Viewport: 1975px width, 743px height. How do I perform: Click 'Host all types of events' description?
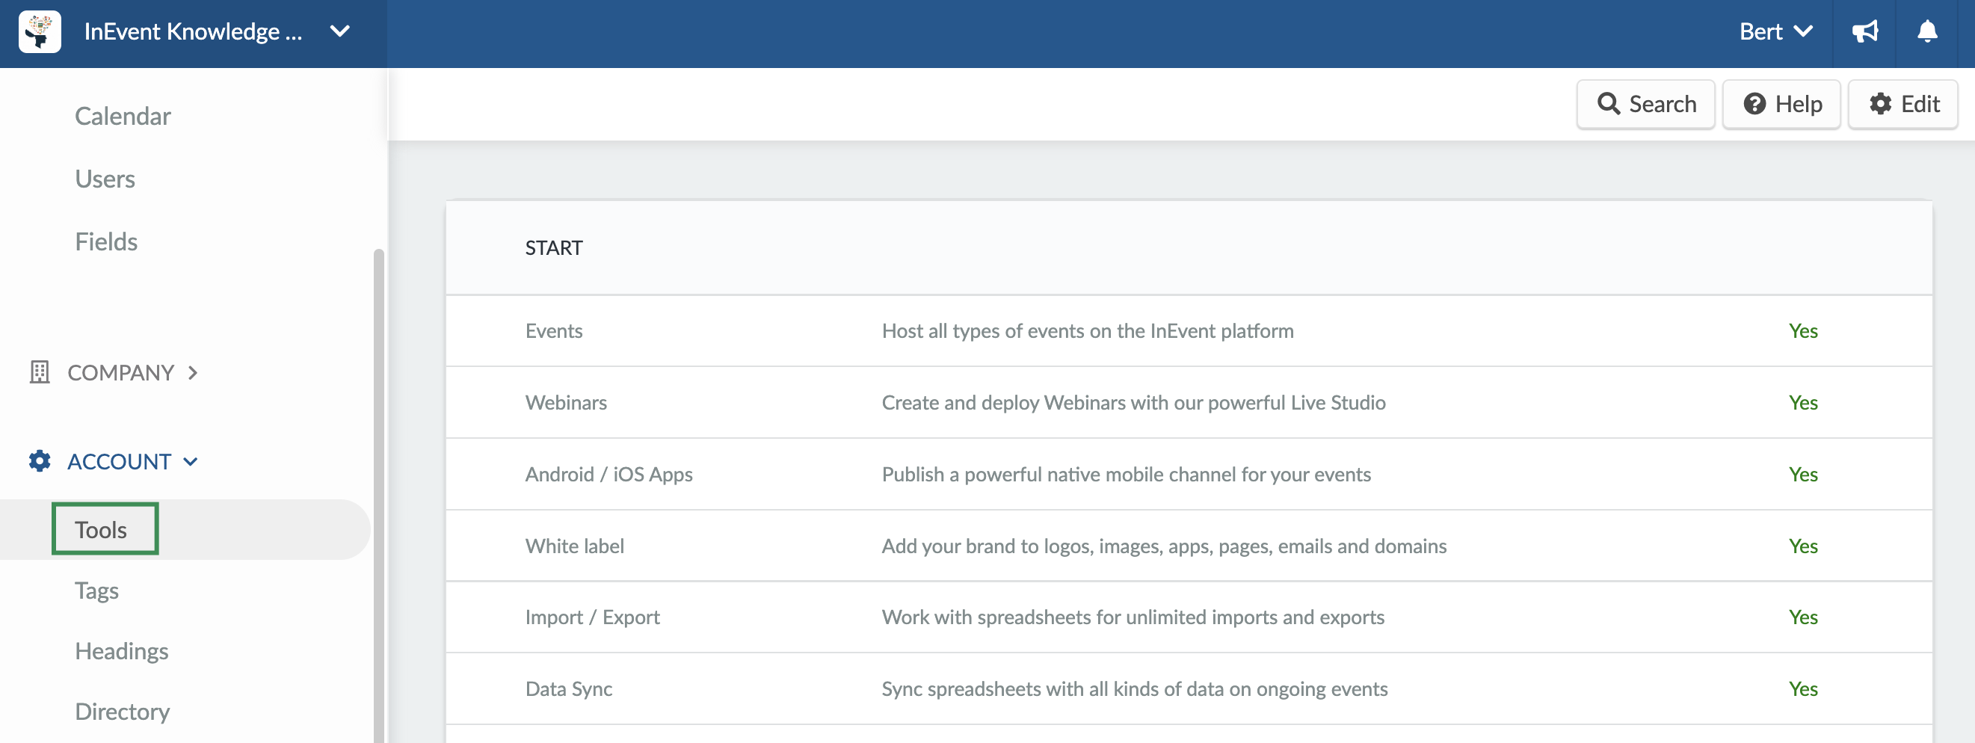point(1087,331)
